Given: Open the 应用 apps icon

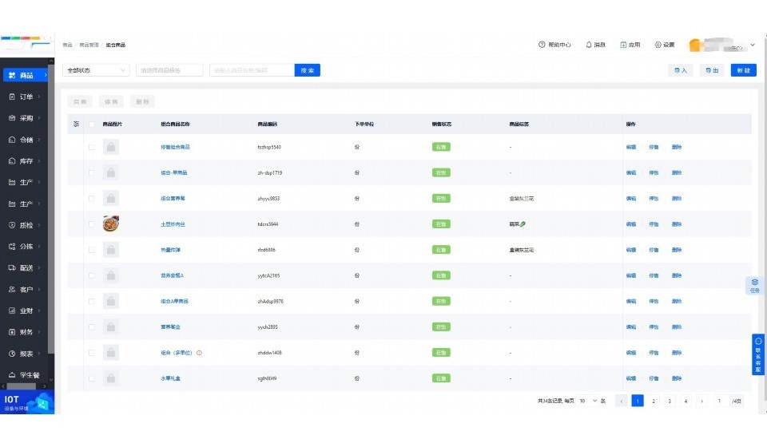Looking at the screenshot, I should tap(624, 45).
